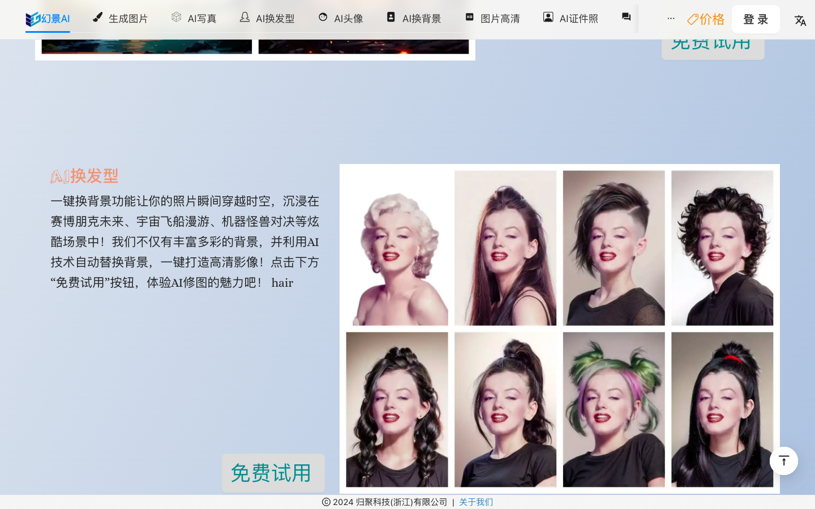Viewport: 815px width, 509px height.
Task: Click the cube icon beside AI写真
Action: click(177, 17)
